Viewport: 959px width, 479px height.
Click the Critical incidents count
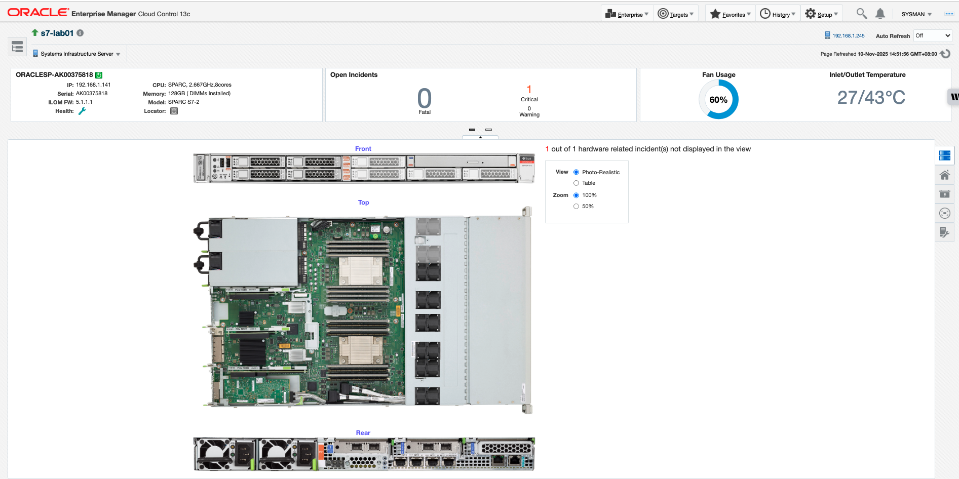tap(529, 89)
